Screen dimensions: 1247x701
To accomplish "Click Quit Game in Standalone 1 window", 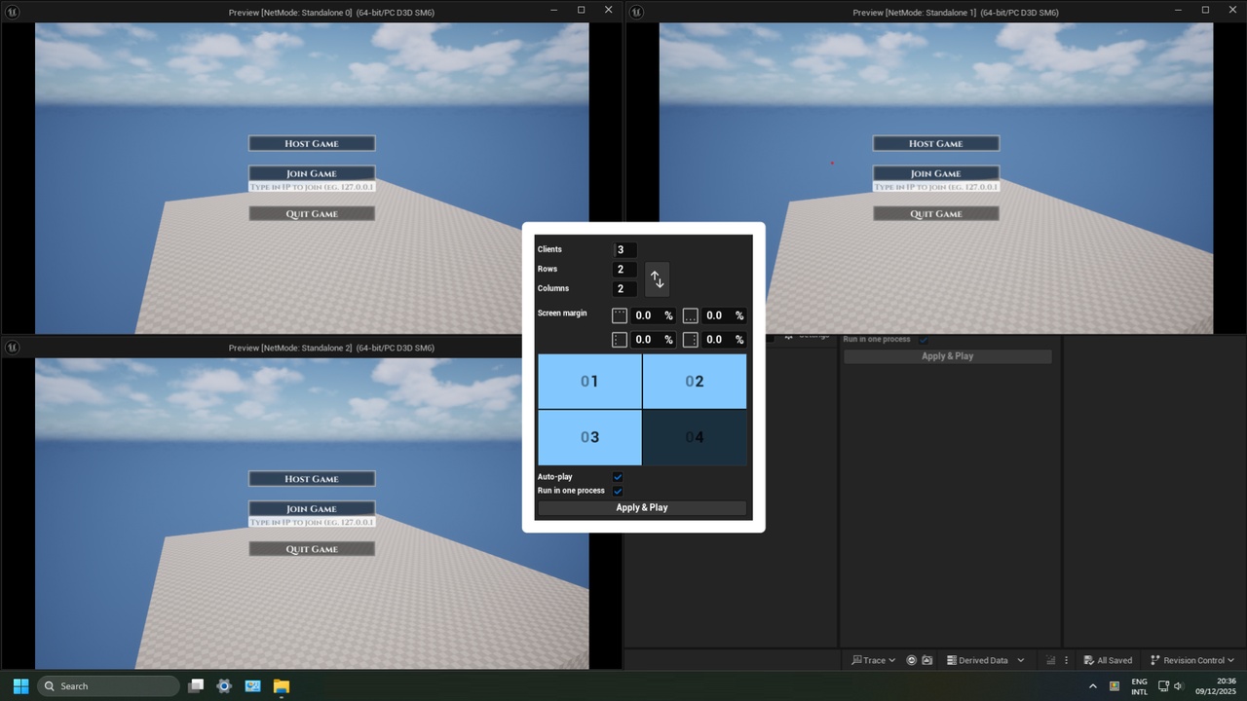I will pos(936,213).
